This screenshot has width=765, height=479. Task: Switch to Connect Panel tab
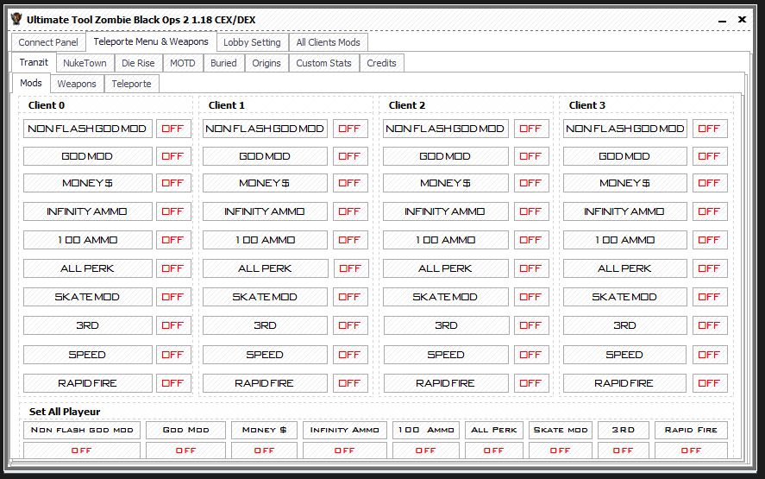[x=48, y=42]
